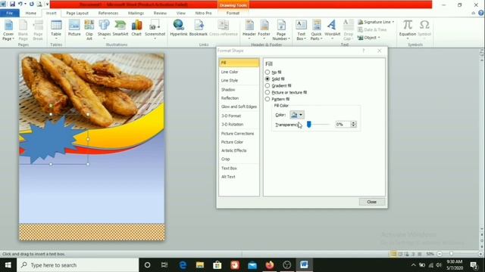Open Glow and Soft Edges category
The image size is (485, 272).
point(239,107)
